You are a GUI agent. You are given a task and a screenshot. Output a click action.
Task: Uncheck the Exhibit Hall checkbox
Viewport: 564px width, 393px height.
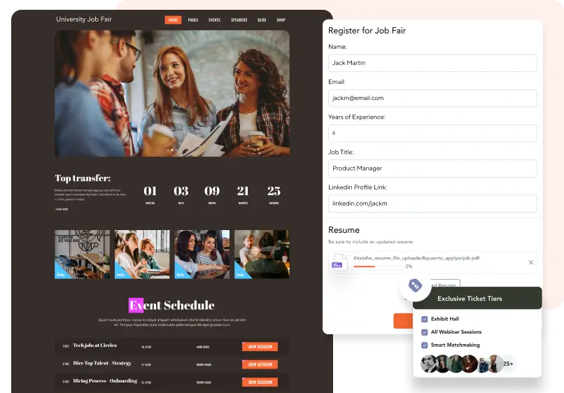coord(425,319)
